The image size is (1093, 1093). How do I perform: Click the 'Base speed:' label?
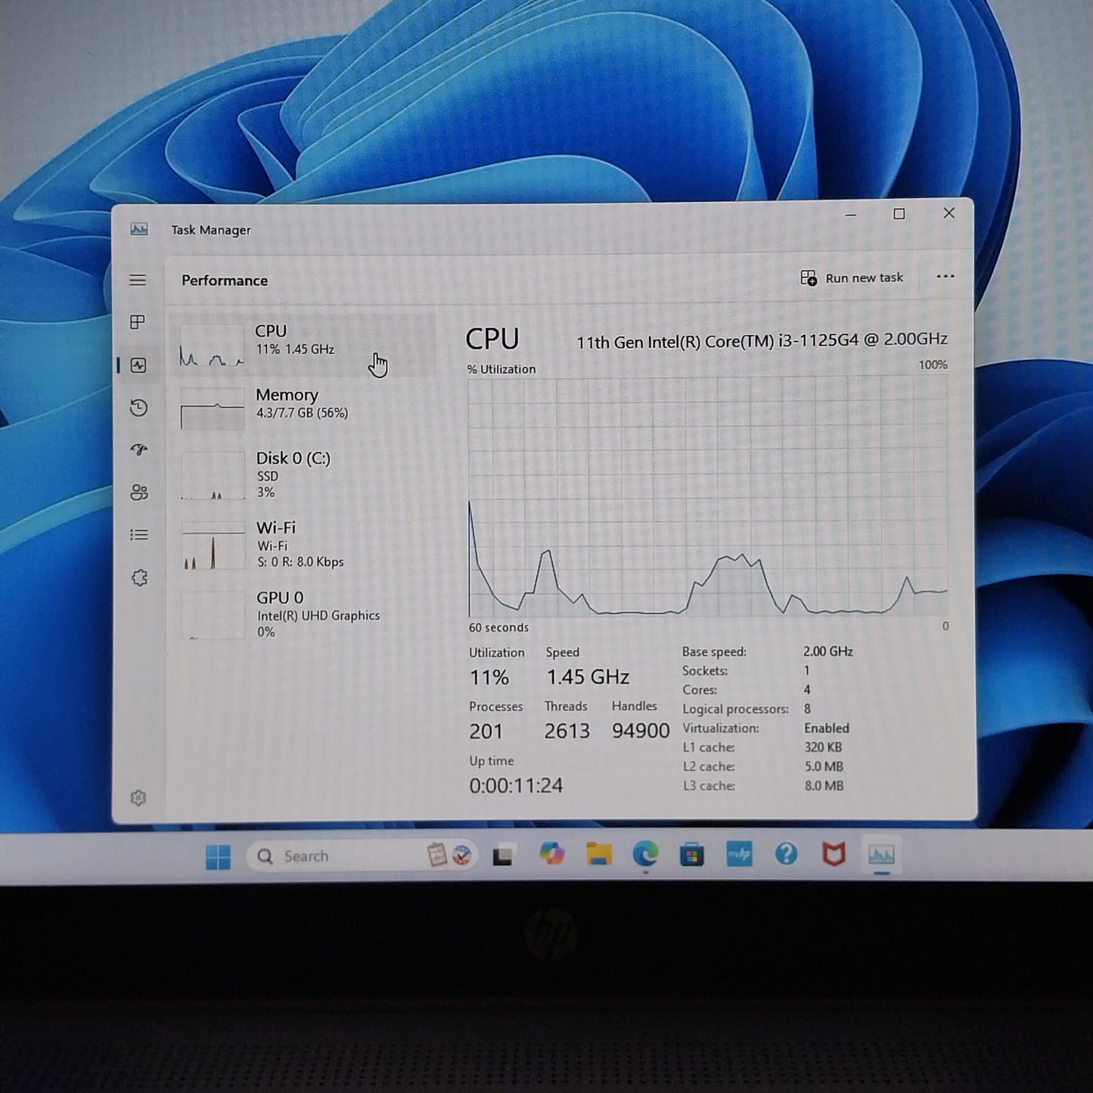point(714,652)
